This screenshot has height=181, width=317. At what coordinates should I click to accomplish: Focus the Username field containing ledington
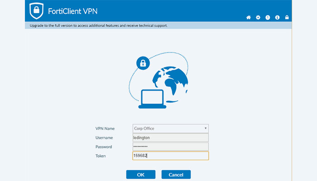(x=170, y=138)
